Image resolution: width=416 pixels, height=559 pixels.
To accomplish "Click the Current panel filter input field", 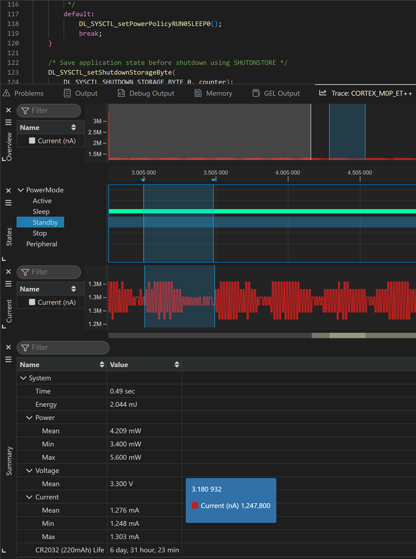I will 49,272.
